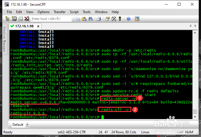Click the Disconnect toolbar icon
This screenshot has height=137, width=201.
pos(27,19)
